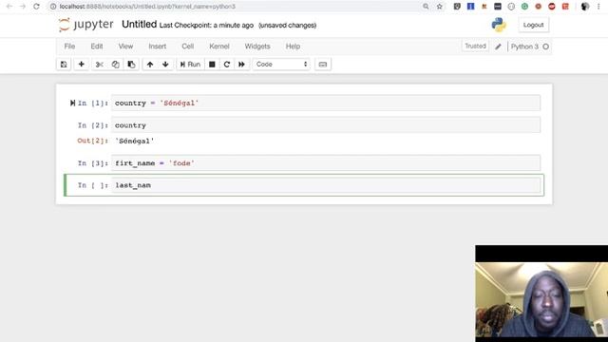
Task: Go forward in browser history
Action: [x=23, y=7]
